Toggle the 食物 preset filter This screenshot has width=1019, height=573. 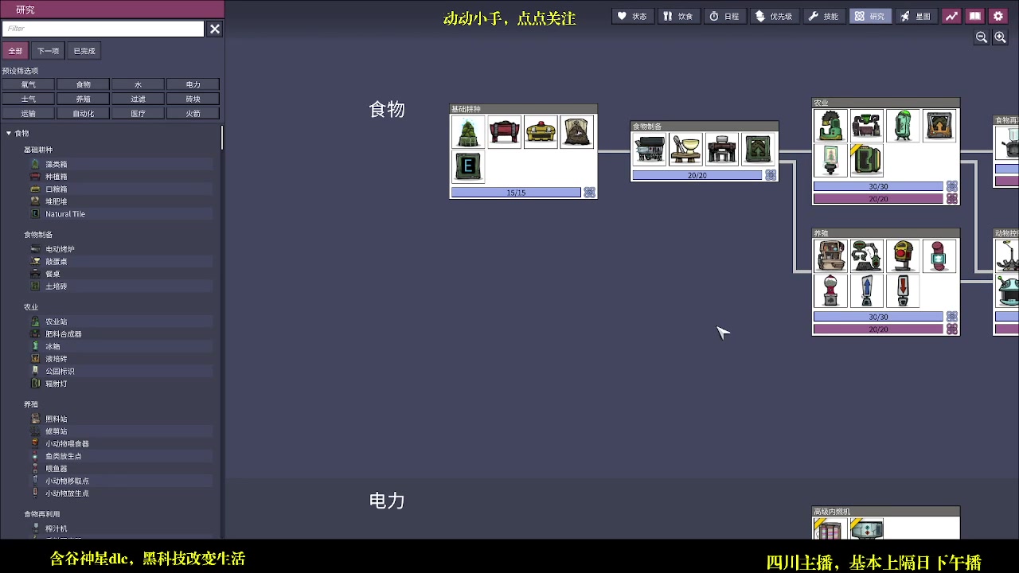click(84, 84)
